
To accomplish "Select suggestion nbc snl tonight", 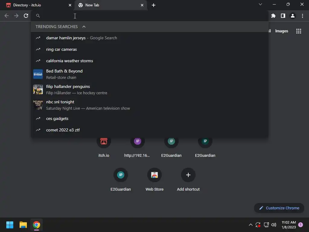I will pos(150,105).
